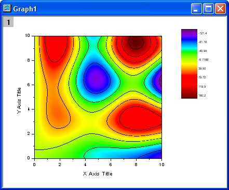Click the color scale gradient bar

pos(189,64)
